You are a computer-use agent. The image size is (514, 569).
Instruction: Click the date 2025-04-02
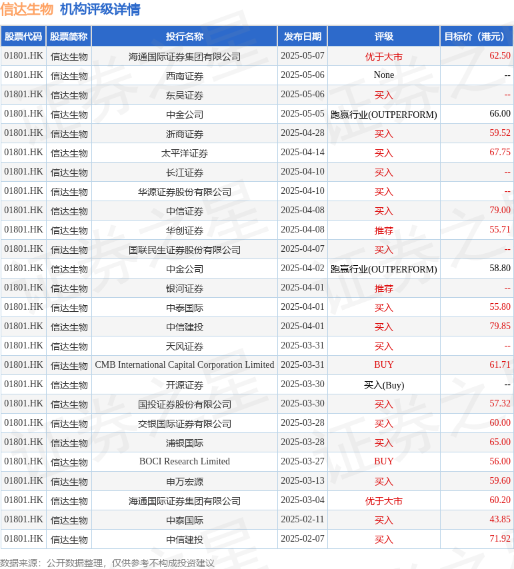click(x=303, y=269)
